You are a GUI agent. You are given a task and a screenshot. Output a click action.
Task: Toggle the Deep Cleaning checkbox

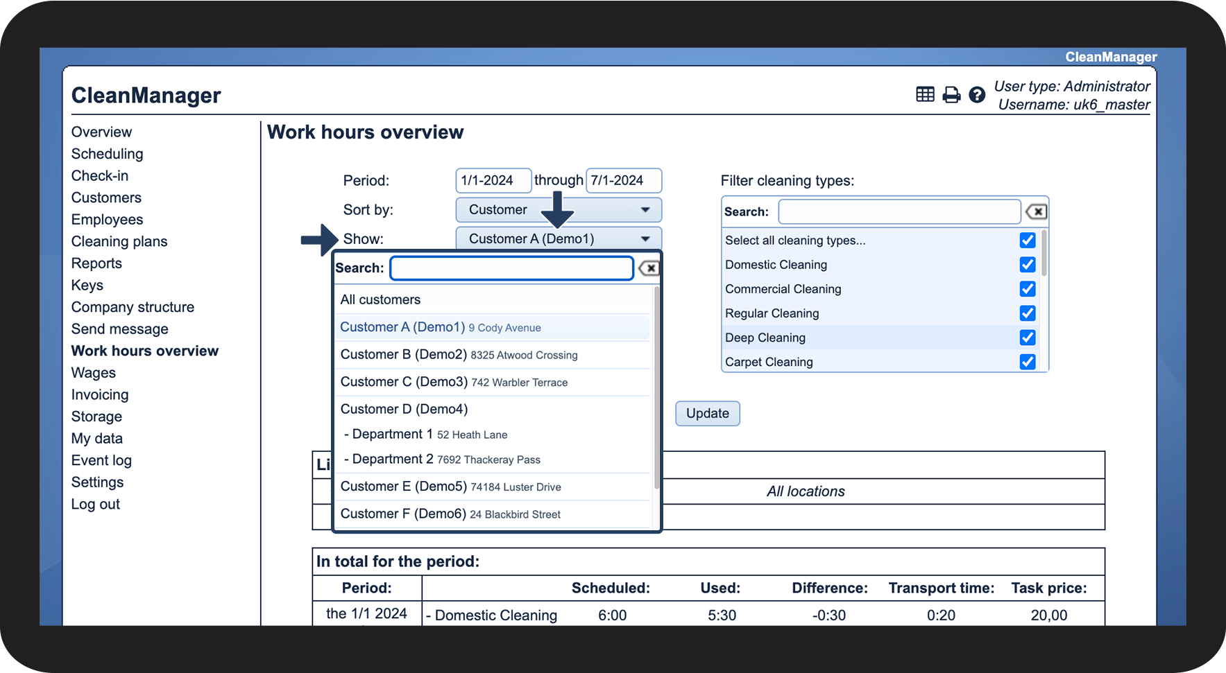(x=1028, y=338)
